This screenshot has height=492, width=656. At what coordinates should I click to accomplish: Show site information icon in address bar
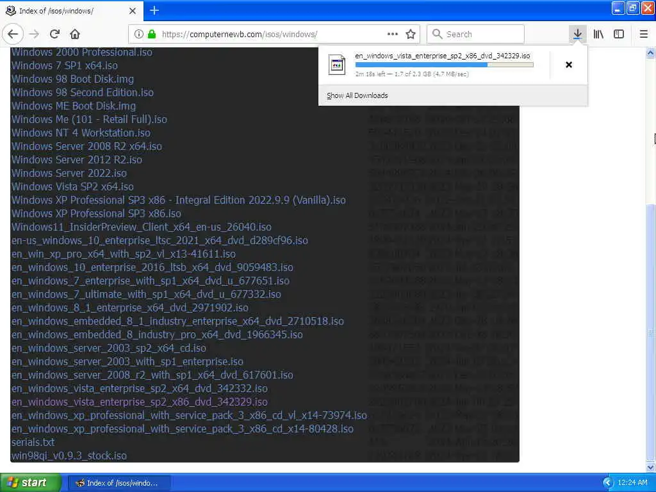point(138,35)
